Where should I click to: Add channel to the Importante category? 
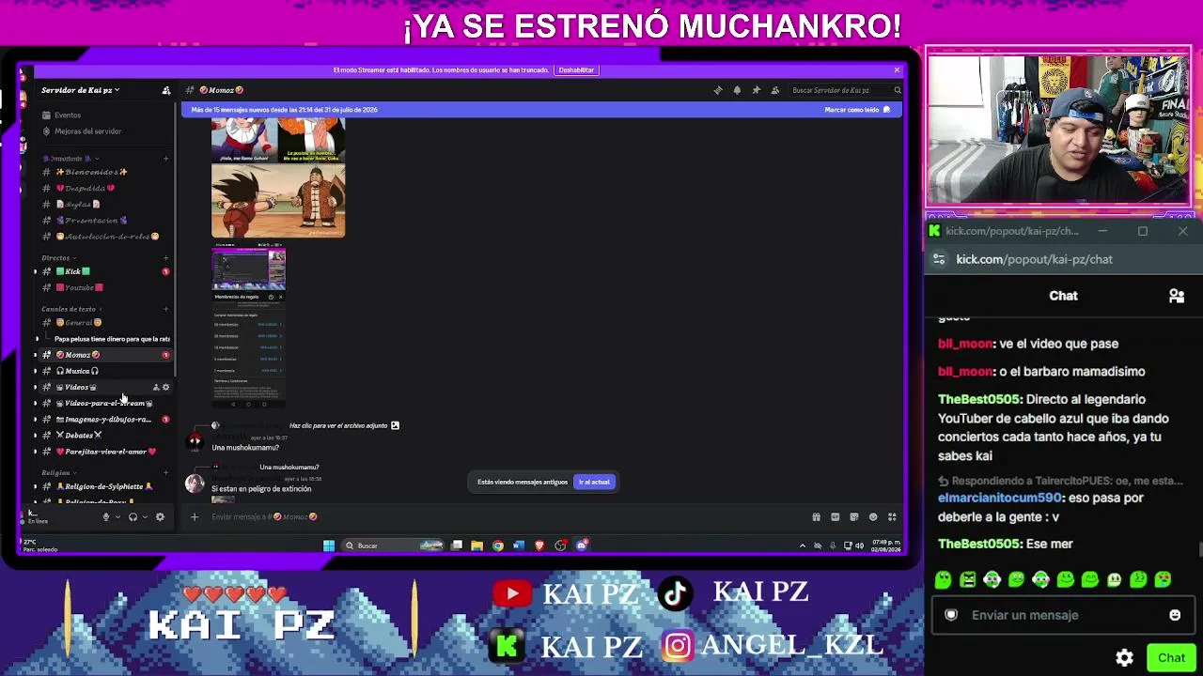pos(166,159)
